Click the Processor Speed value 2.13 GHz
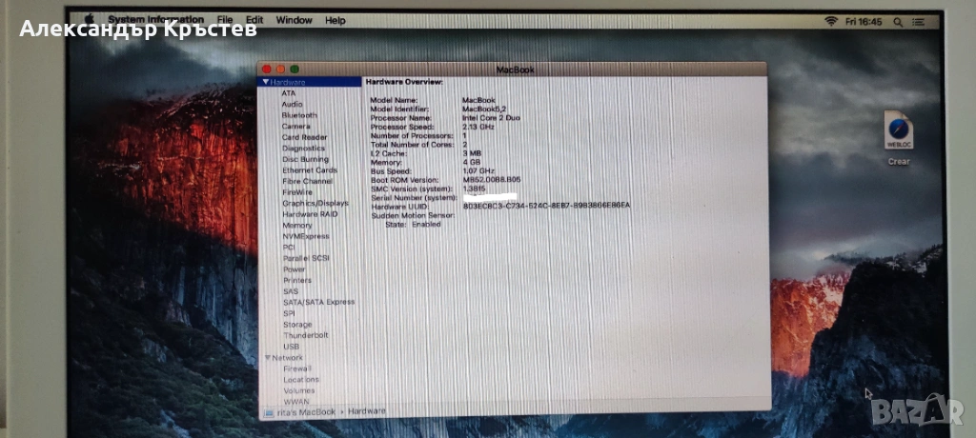The width and height of the screenshot is (976, 438). pos(478,127)
